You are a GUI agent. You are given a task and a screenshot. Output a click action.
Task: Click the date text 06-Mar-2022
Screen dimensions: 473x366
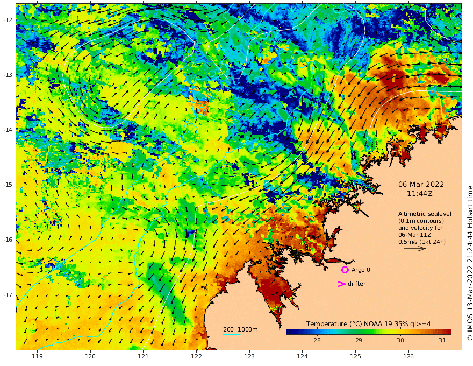point(421,184)
